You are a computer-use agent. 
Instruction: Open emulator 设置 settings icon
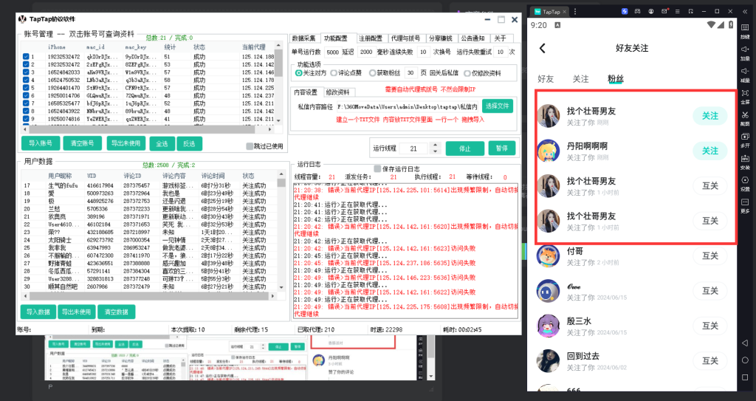pos(745,182)
